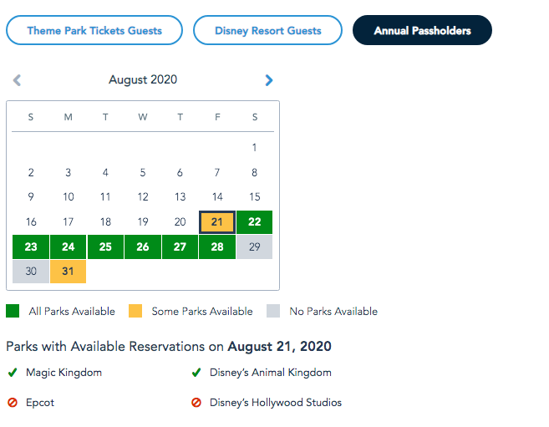Image resolution: width=549 pixels, height=427 pixels.
Task: Click green checkmark beside Disney's Animal Kingdom
Action: click(196, 373)
